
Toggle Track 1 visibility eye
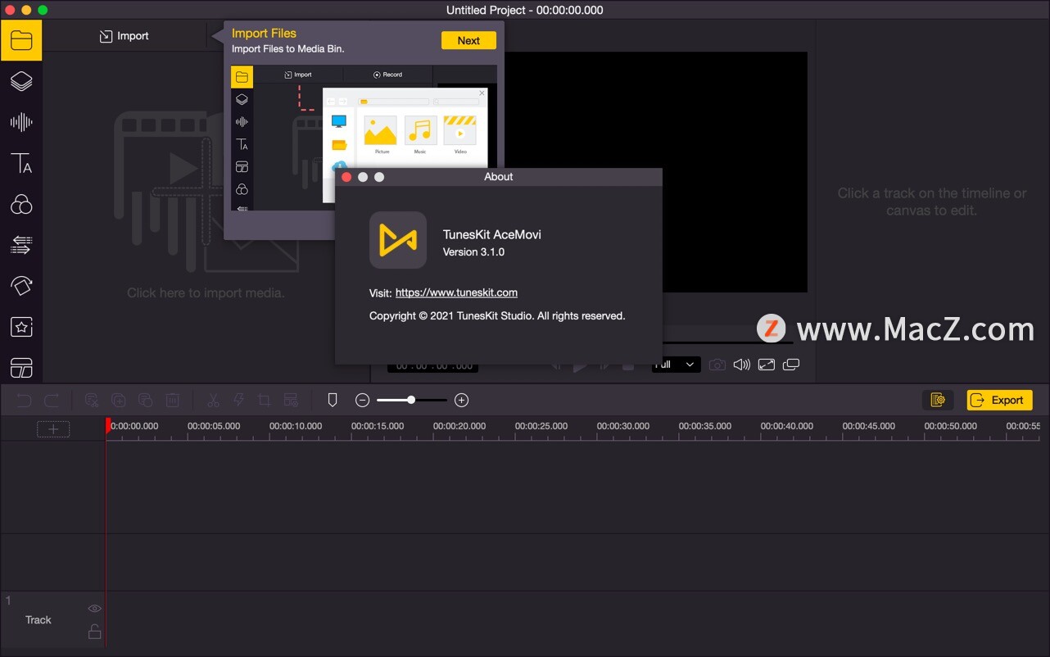coord(95,609)
